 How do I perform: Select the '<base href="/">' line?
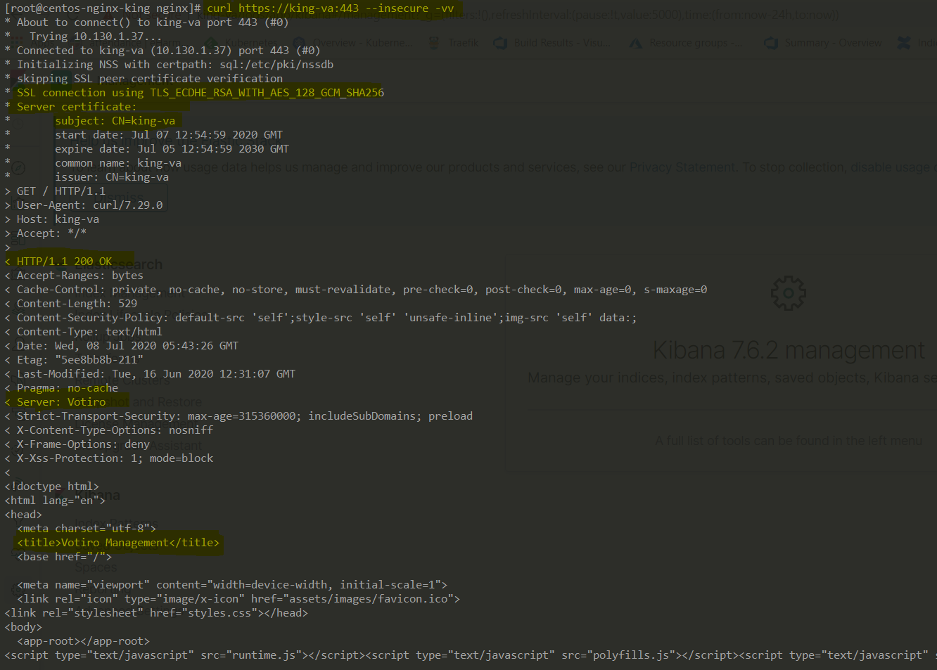pos(65,557)
